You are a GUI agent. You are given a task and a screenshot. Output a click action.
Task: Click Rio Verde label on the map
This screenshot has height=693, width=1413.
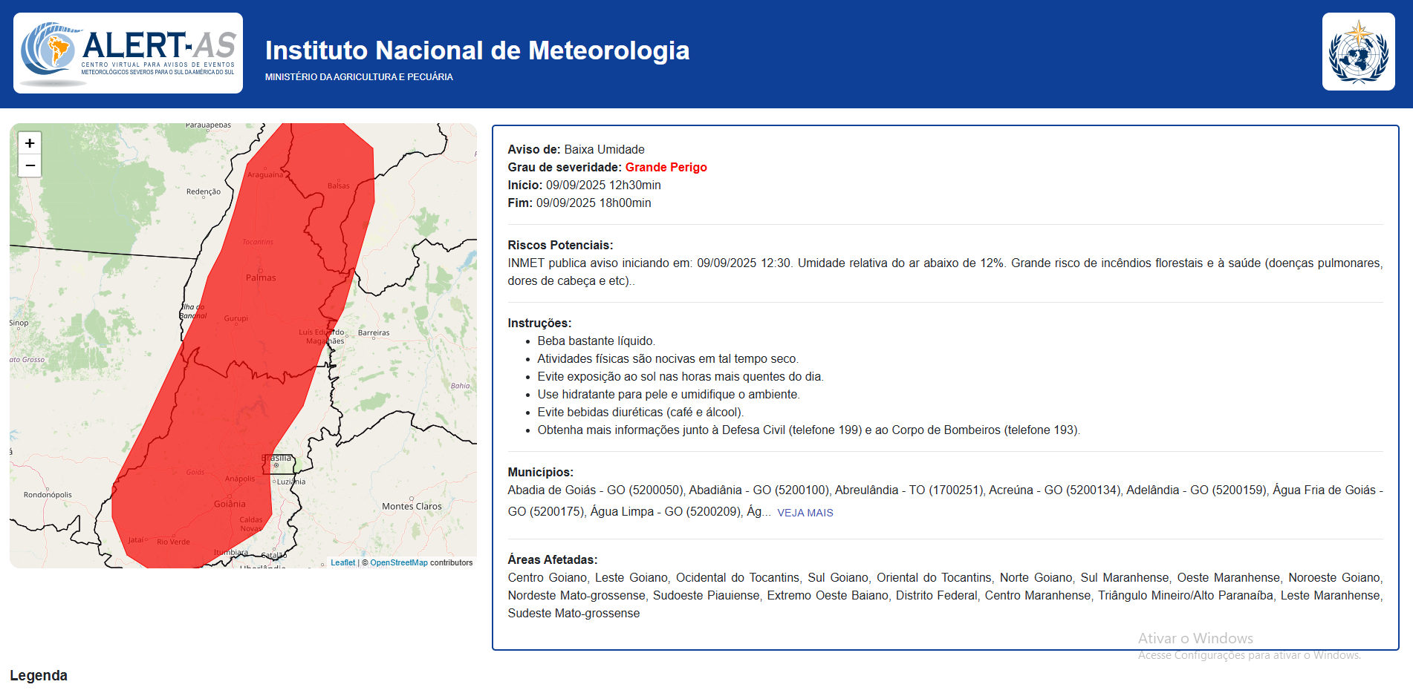173,542
